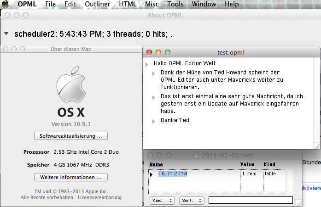Expand the Danke Ted! outline item
This screenshot has height=207, width=321.
coord(153,121)
